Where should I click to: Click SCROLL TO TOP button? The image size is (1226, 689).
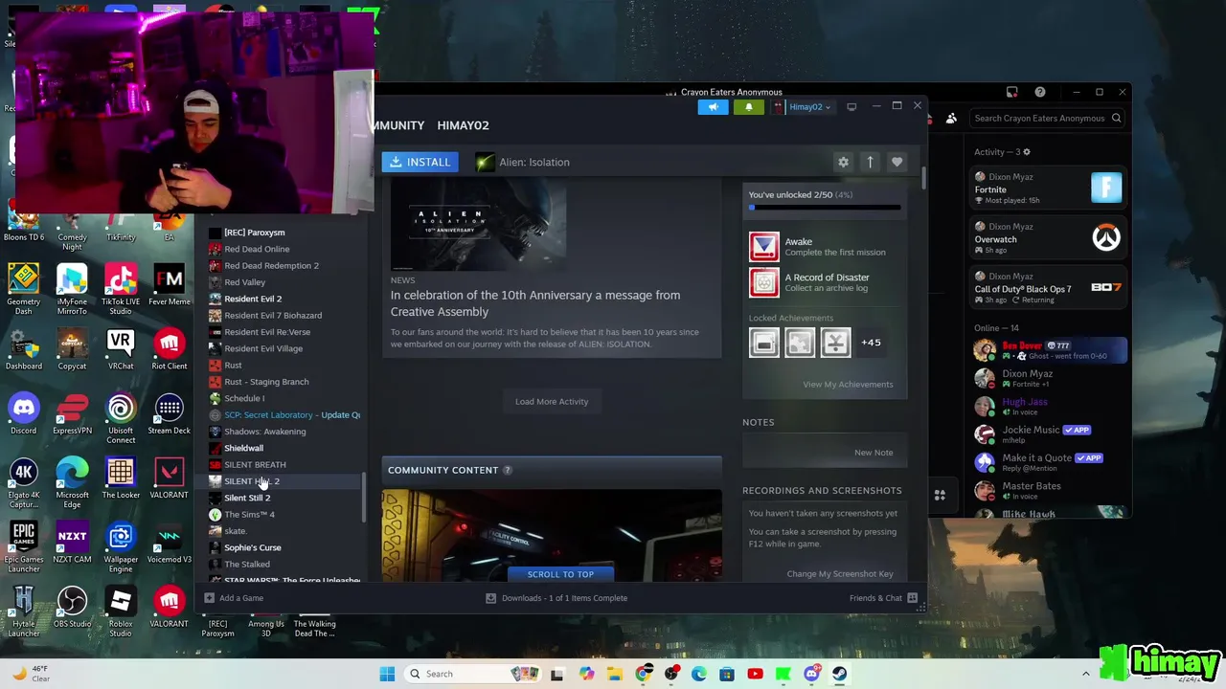(560, 574)
